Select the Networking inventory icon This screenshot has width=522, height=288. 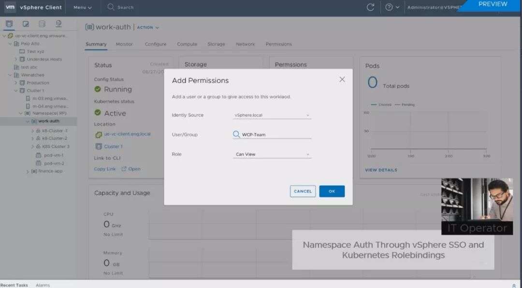tap(58, 24)
